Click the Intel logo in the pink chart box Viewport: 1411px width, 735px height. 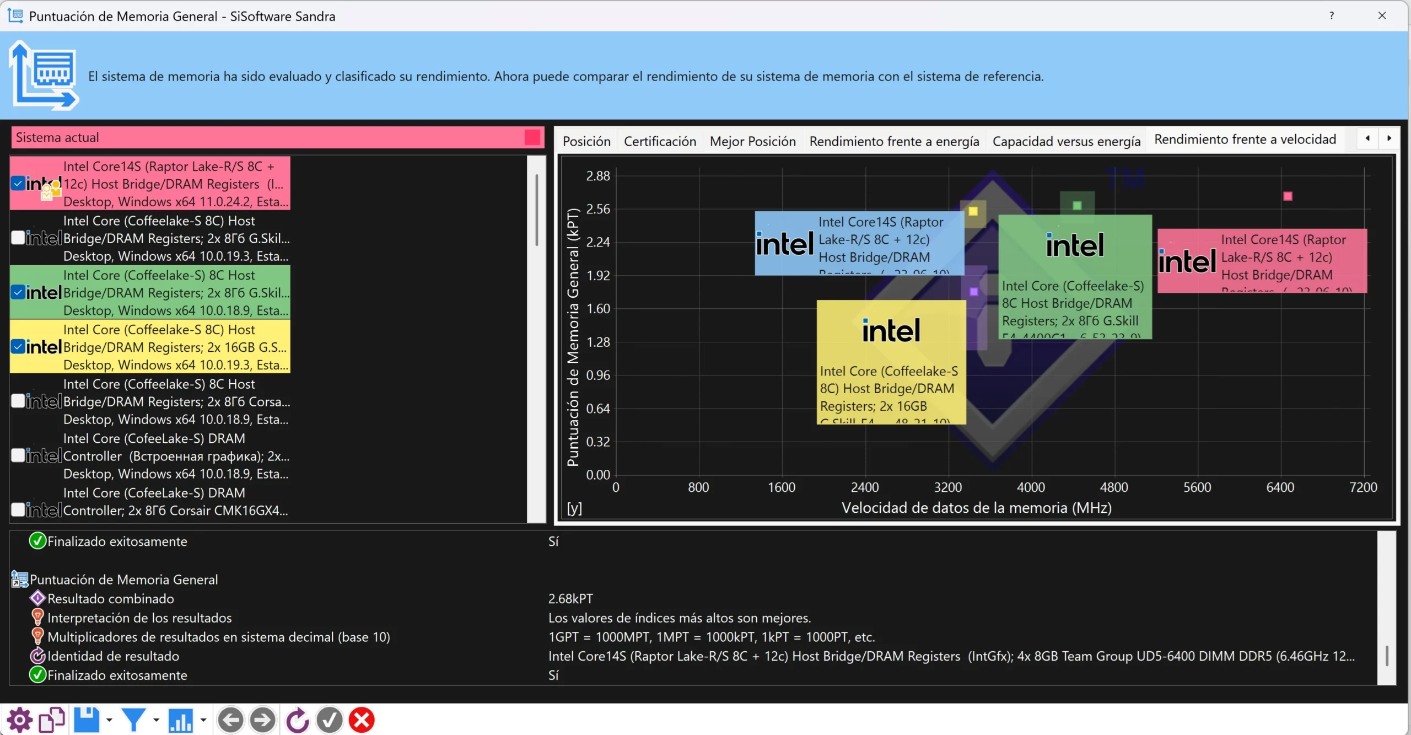1187,261
